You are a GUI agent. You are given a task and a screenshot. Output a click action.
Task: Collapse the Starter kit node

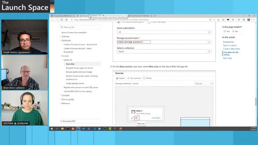click(x=63, y=60)
